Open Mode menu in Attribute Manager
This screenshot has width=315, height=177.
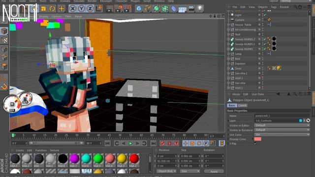pyautogui.click(x=236, y=94)
